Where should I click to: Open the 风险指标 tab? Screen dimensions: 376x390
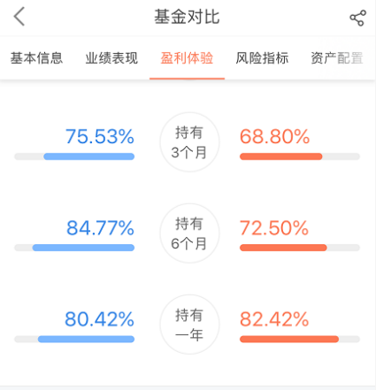coord(262,58)
